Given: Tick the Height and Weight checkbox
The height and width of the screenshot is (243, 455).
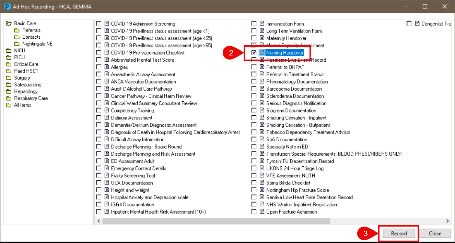Looking at the screenshot, I should pos(99,190).
